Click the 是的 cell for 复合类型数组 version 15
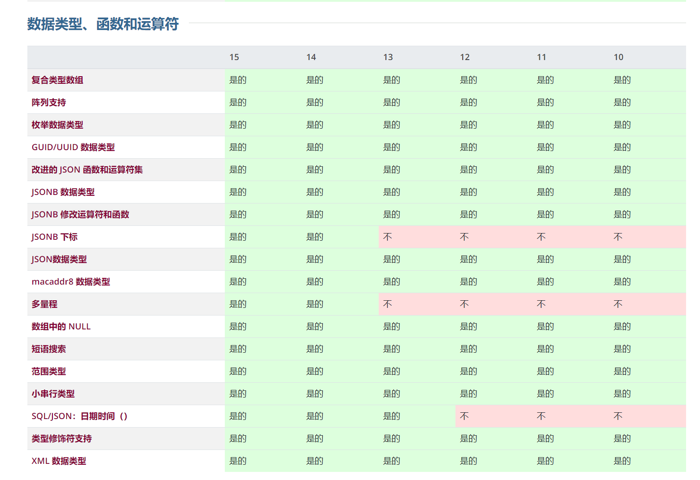The width and height of the screenshot is (700, 480). click(x=263, y=80)
